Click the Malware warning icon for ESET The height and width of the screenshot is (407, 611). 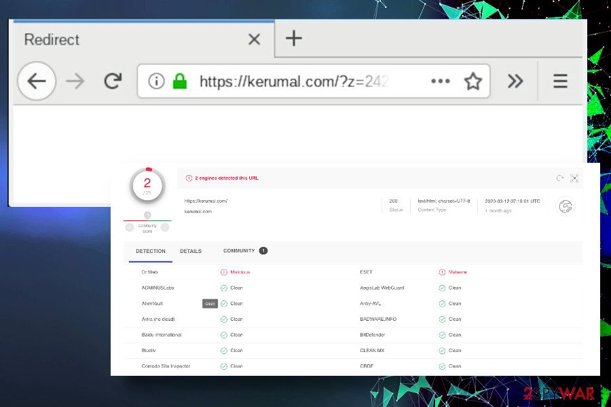tap(442, 272)
